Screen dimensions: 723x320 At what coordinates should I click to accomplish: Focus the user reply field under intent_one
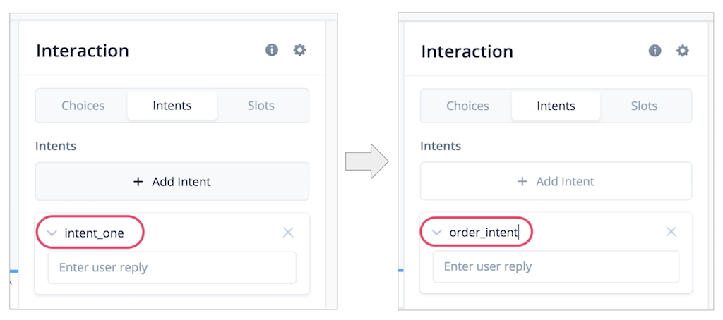coord(172,268)
